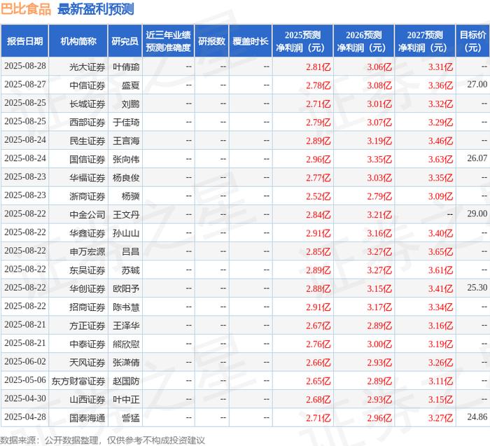Viewport: 490px width, 446px height.
Task: Click the date 2025-05-06
Action: coord(25,380)
